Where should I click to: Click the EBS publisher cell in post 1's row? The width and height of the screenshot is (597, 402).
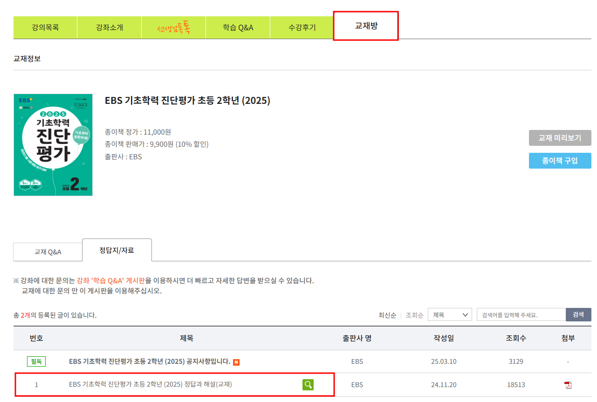click(357, 385)
